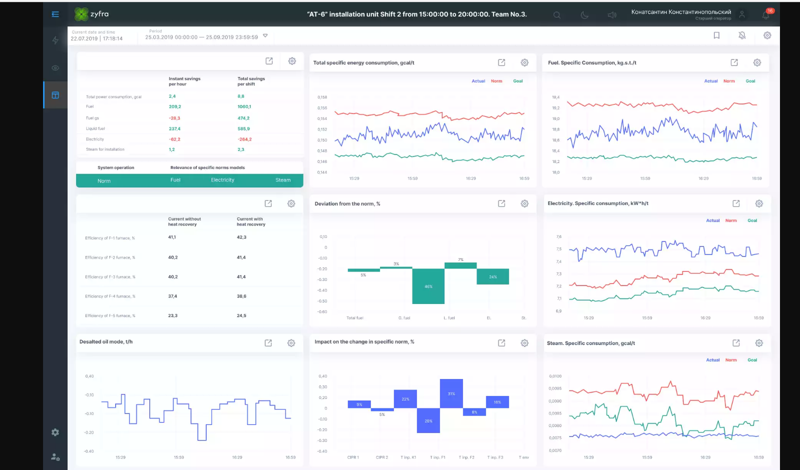Select the Electricity tab in the norms models bar

(x=222, y=180)
